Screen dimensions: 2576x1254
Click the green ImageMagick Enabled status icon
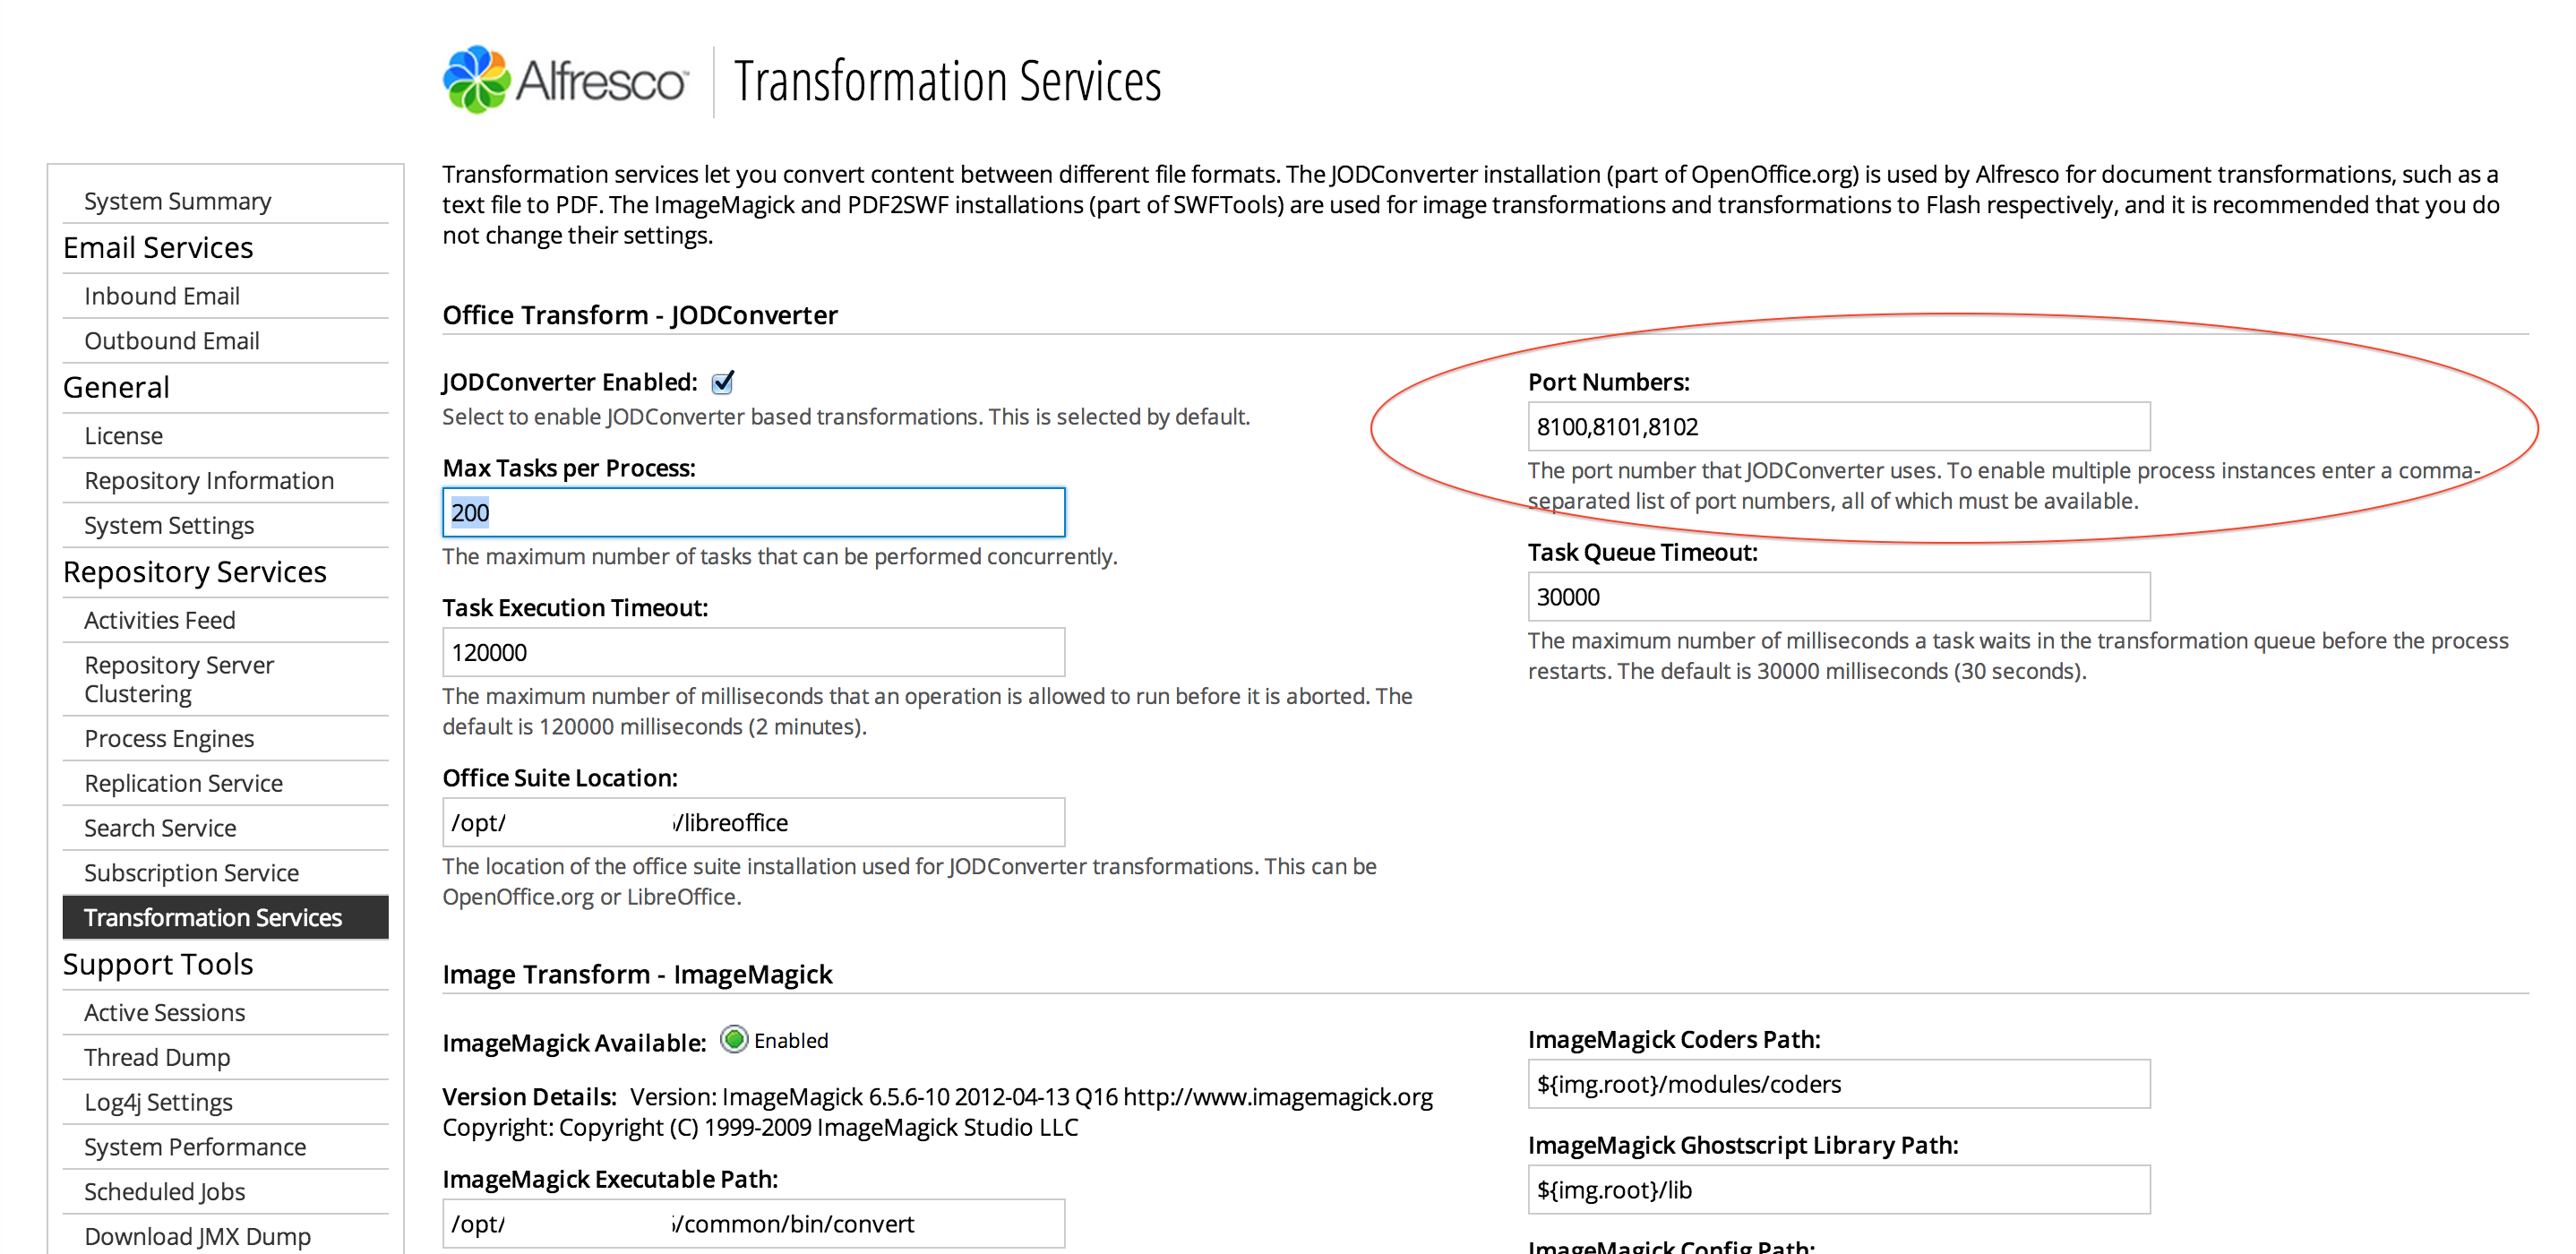click(x=734, y=1040)
